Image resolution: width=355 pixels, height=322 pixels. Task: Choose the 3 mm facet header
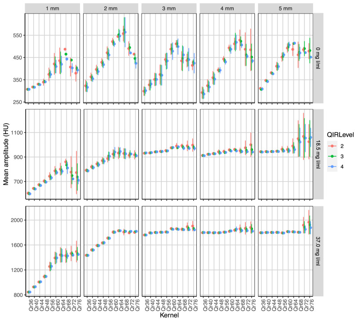168,8
